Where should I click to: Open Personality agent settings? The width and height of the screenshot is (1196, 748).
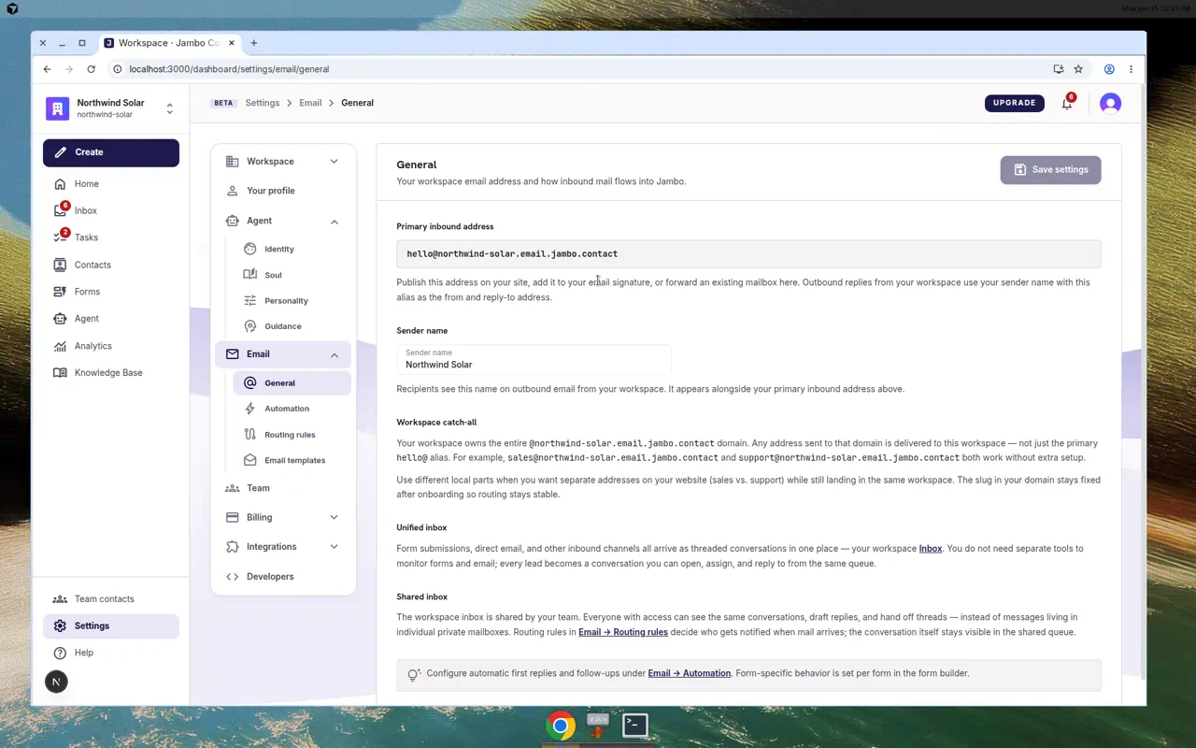292,300
